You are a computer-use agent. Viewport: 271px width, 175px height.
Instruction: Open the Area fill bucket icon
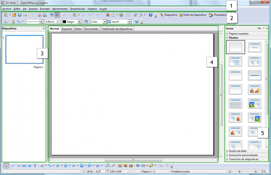pos(86,22)
